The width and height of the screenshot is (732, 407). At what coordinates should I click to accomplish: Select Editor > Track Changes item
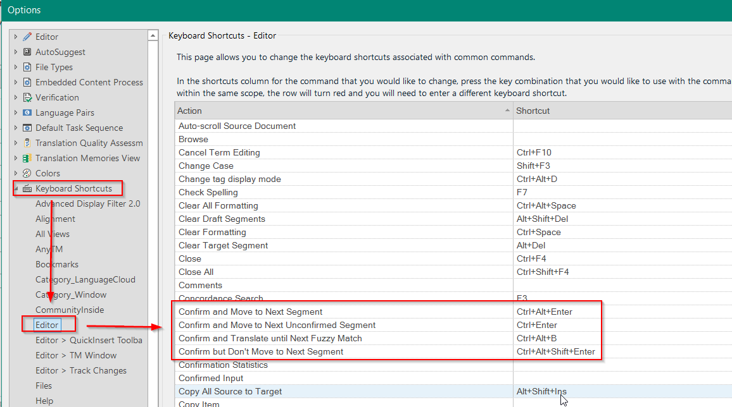click(x=81, y=371)
